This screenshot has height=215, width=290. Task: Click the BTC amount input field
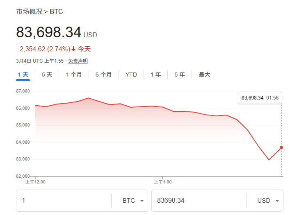click(x=64, y=201)
